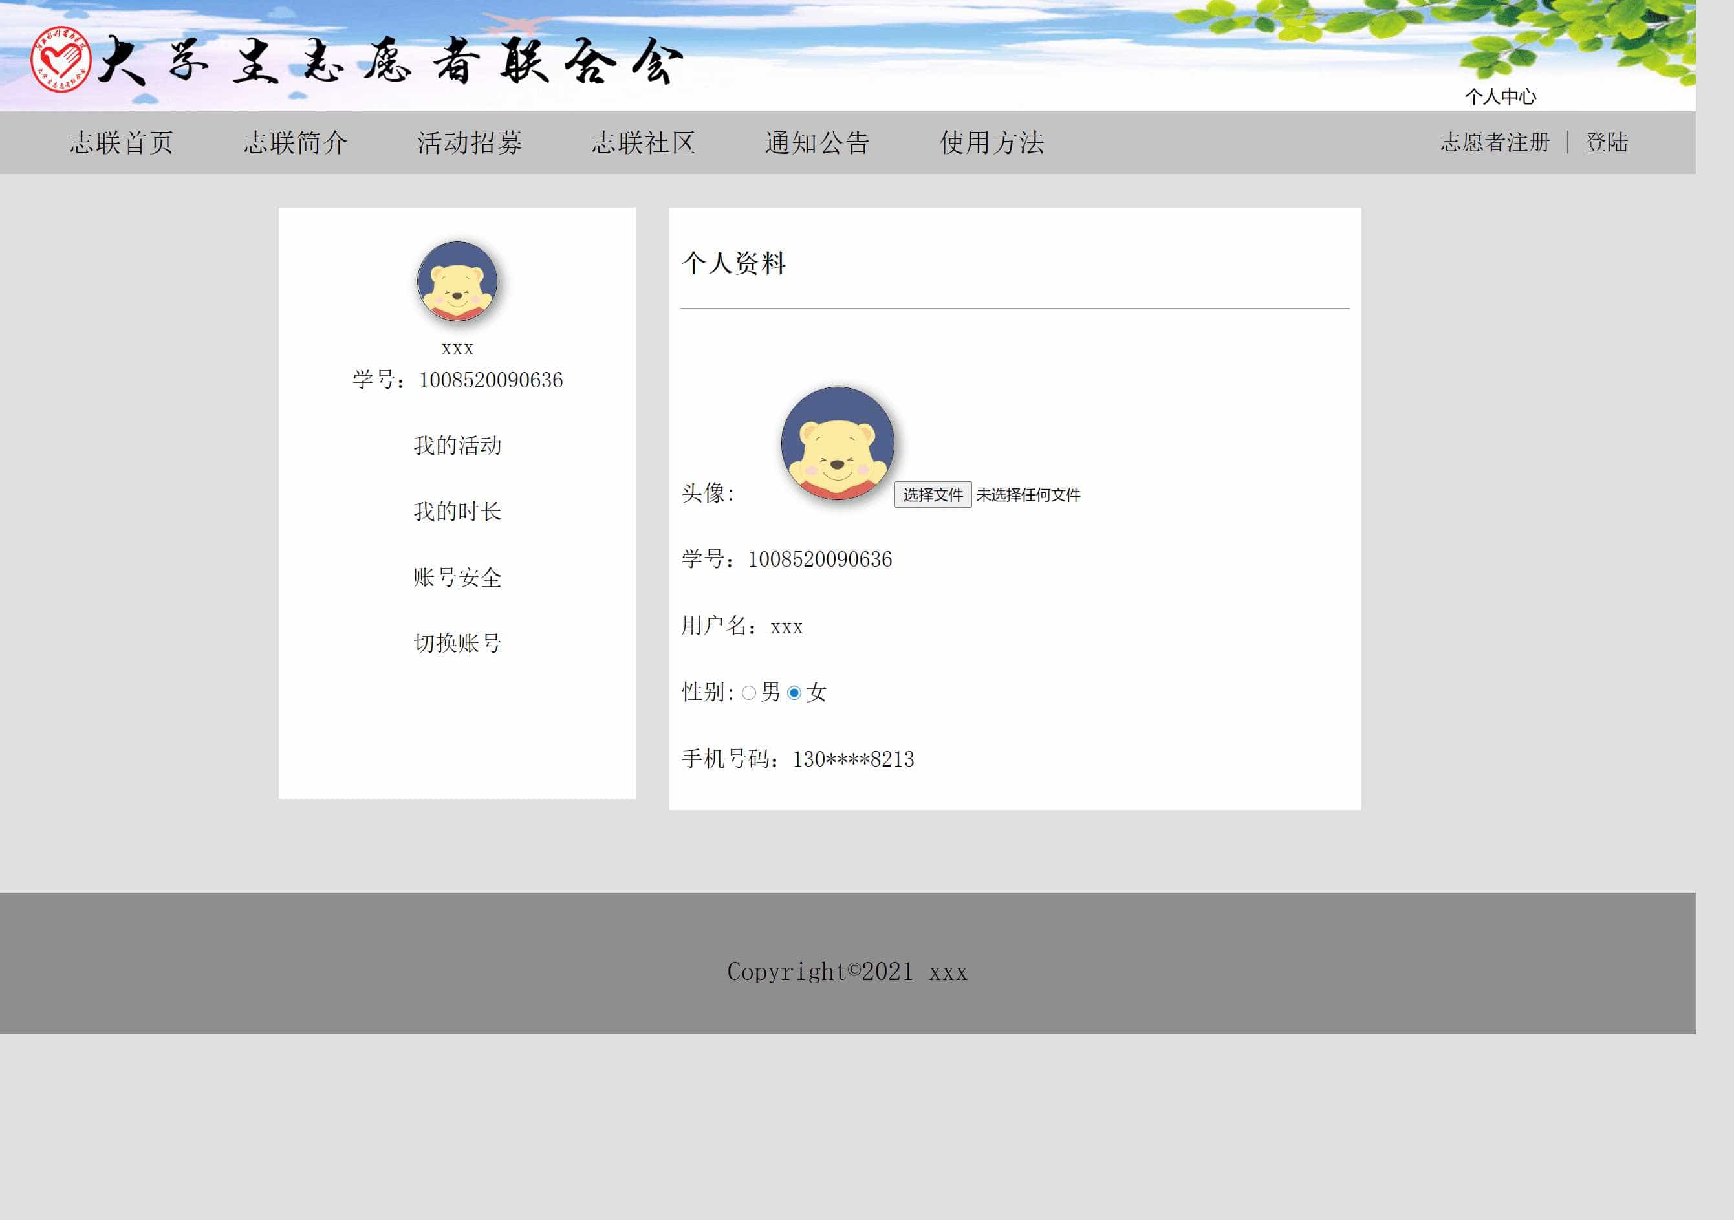This screenshot has width=1734, height=1220.
Task: Open 我的活动 in the sidebar
Action: pos(457,446)
